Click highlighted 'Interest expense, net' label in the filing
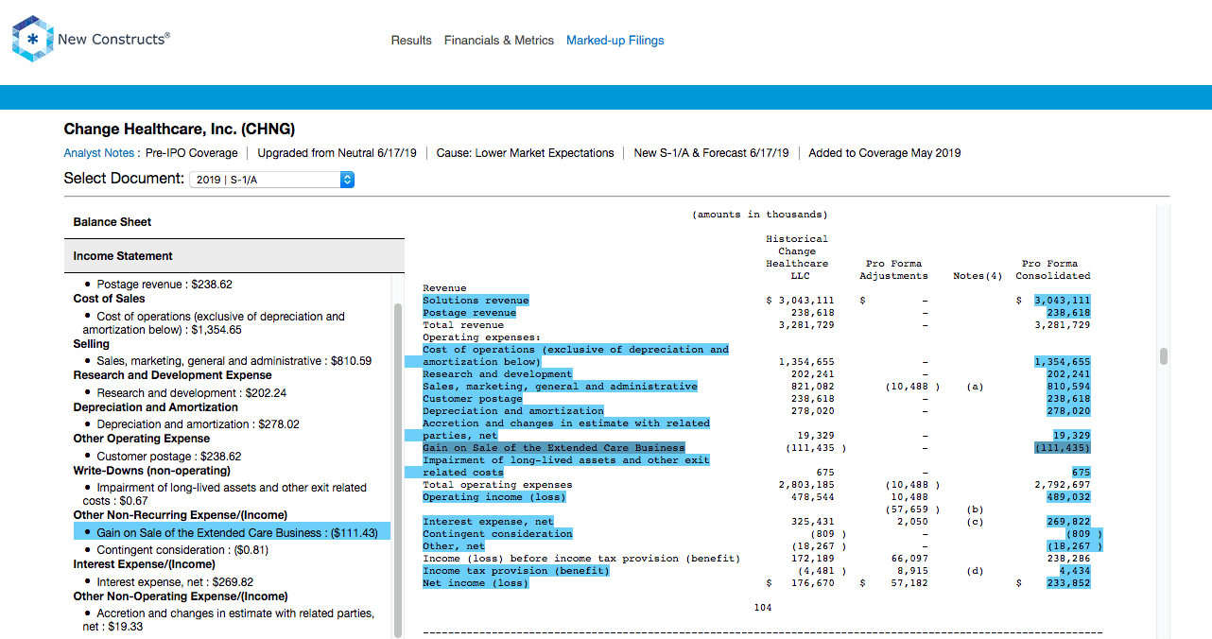The height and width of the screenshot is (639, 1212). [x=488, y=522]
